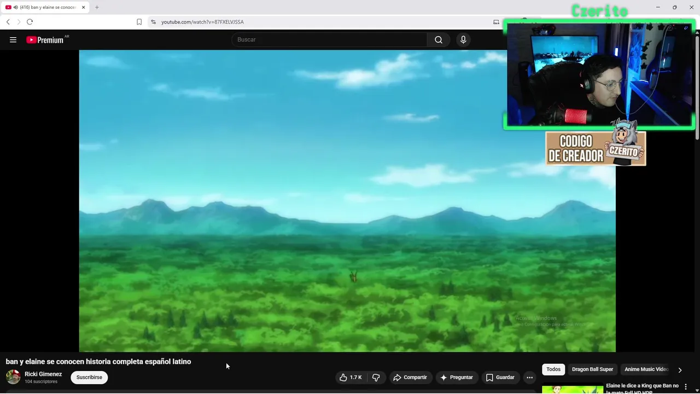Open more actions three-dot menu
Viewport: 700px width, 394px height.
(529, 377)
